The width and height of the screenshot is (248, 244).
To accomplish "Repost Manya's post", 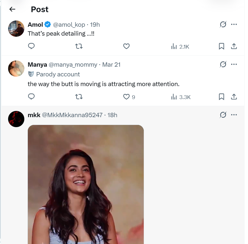I will pyautogui.click(x=79, y=97).
